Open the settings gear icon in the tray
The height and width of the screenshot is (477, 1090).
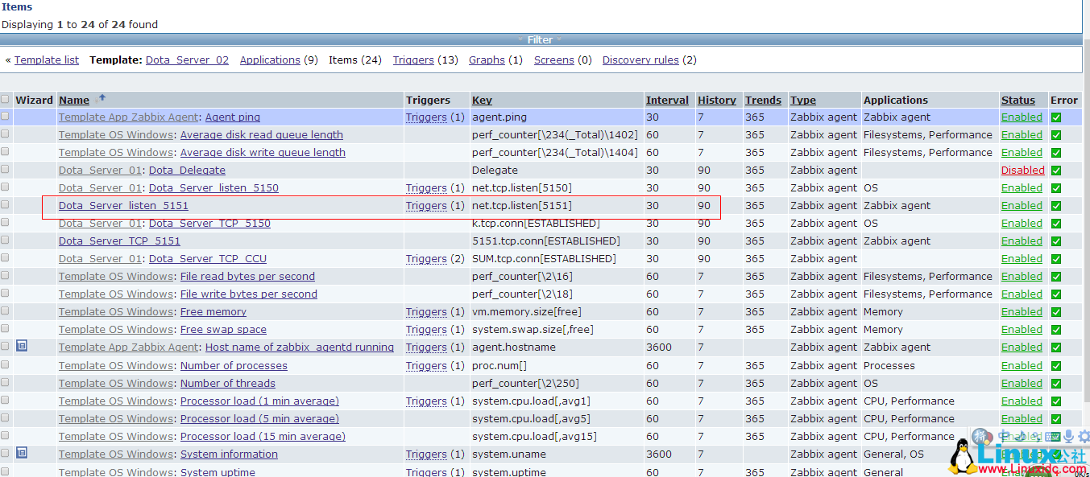1083,435
